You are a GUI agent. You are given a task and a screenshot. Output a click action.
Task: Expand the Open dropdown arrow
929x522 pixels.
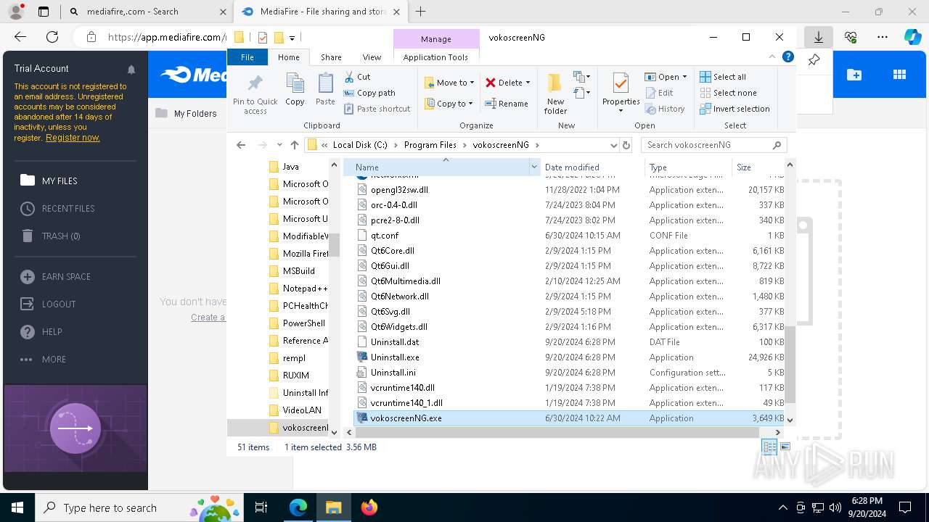click(x=684, y=77)
